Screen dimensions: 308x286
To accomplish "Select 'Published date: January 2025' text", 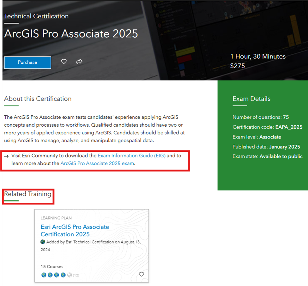I will pyautogui.click(x=266, y=147).
